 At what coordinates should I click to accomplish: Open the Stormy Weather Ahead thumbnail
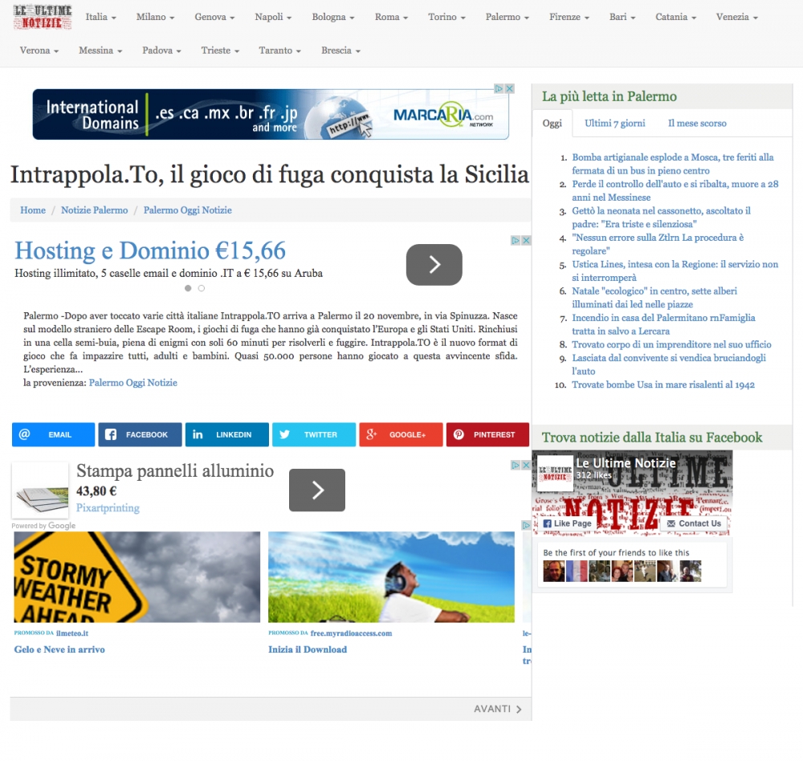(137, 576)
